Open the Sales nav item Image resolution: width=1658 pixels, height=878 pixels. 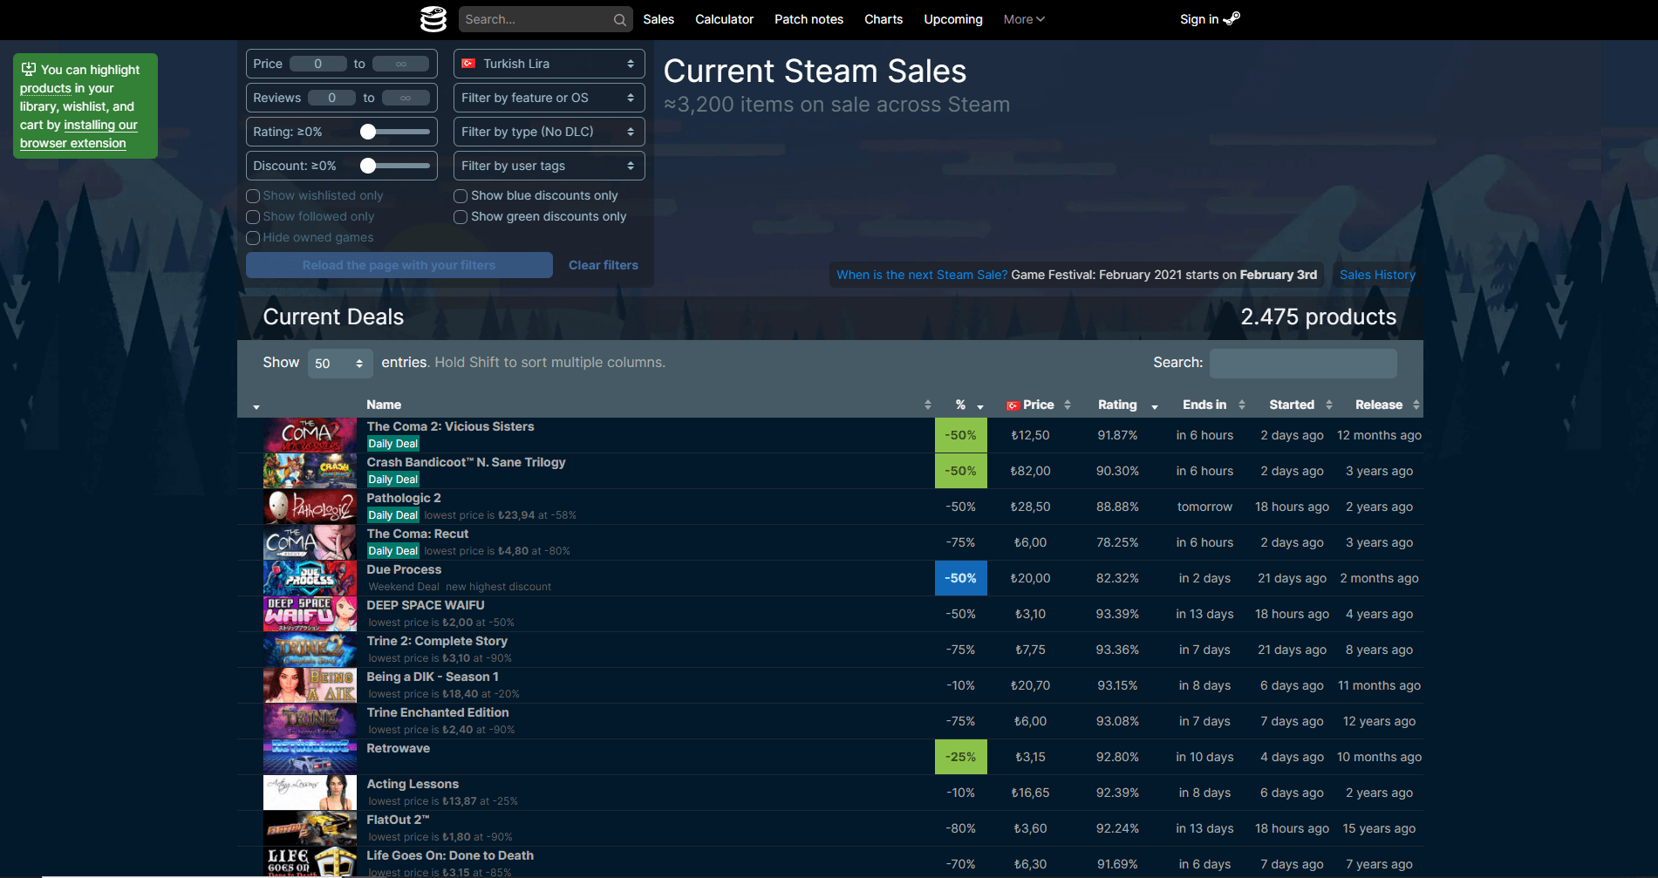[658, 19]
